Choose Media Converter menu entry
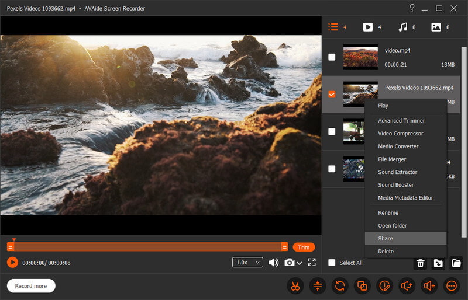Image resolution: width=468 pixels, height=300 pixels. (405, 146)
